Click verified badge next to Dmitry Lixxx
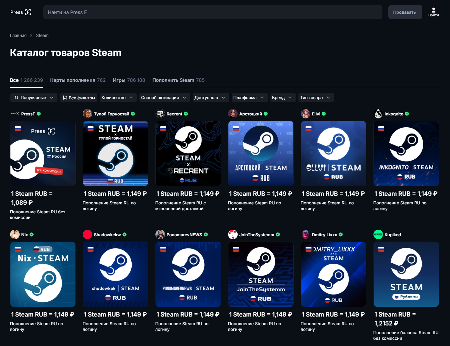Screen dimensions: 450x346 click(x=341, y=234)
